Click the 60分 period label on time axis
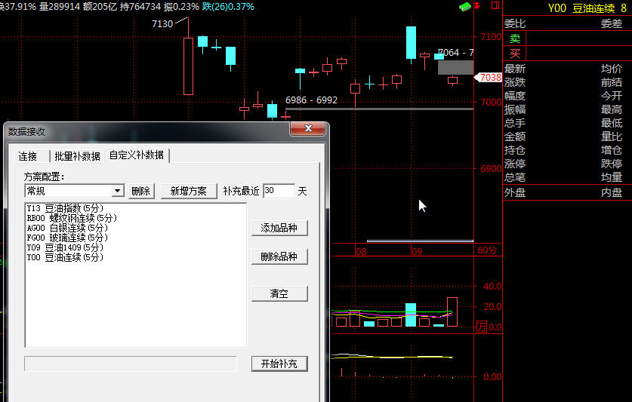 click(487, 250)
